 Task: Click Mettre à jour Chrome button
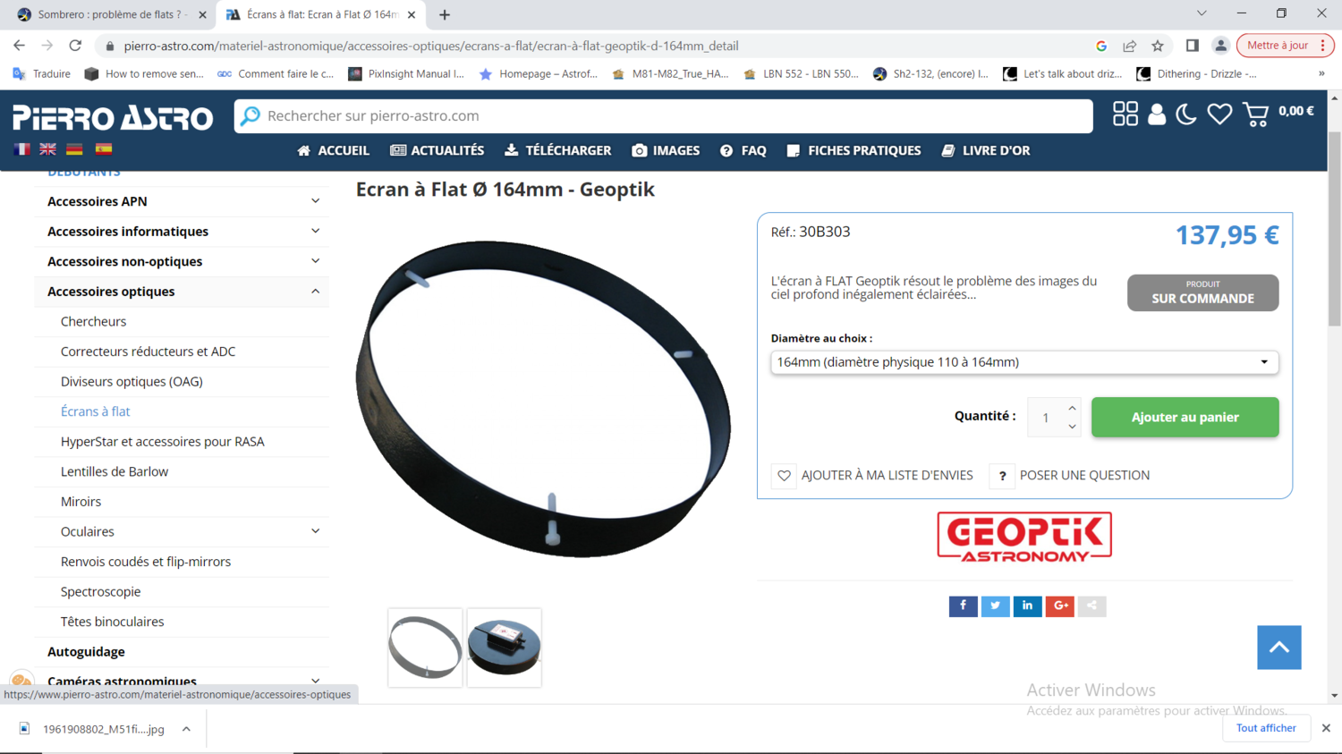tap(1285, 46)
